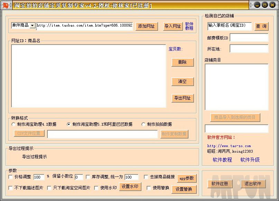Click the 清空 clear list button

(x=183, y=82)
